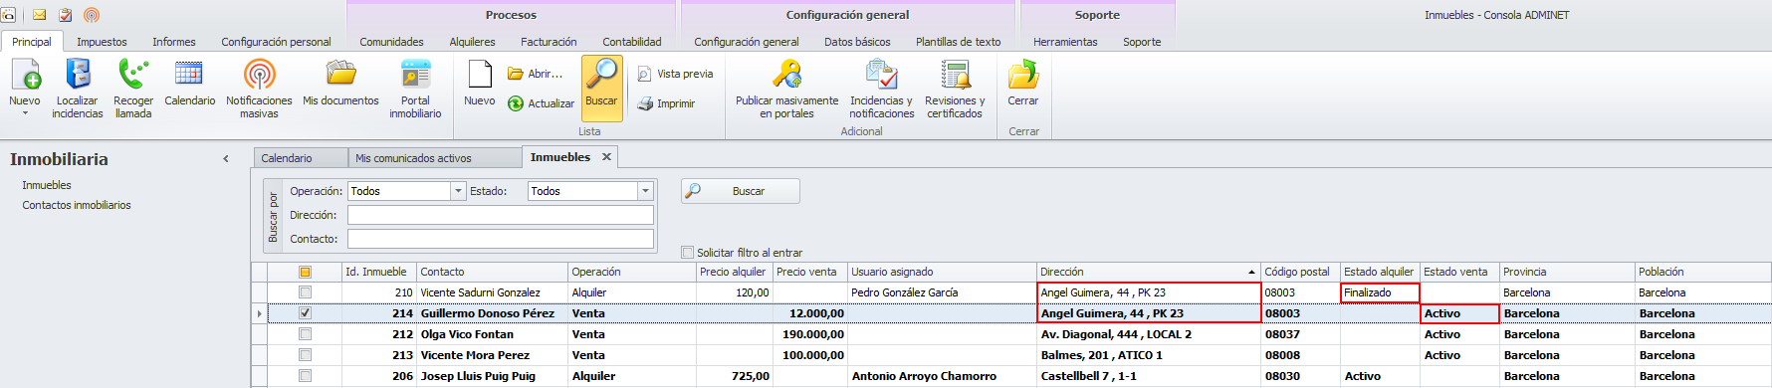Screen dimensions: 1772x388
Task: Check the row 210 checkbox
Action: pyautogui.click(x=305, y=292)
